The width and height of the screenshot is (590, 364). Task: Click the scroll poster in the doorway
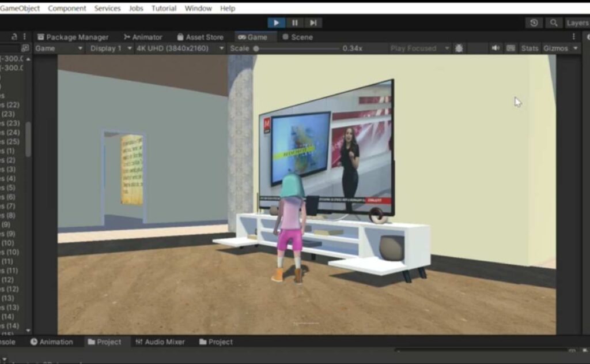click(x=132, y=170)
